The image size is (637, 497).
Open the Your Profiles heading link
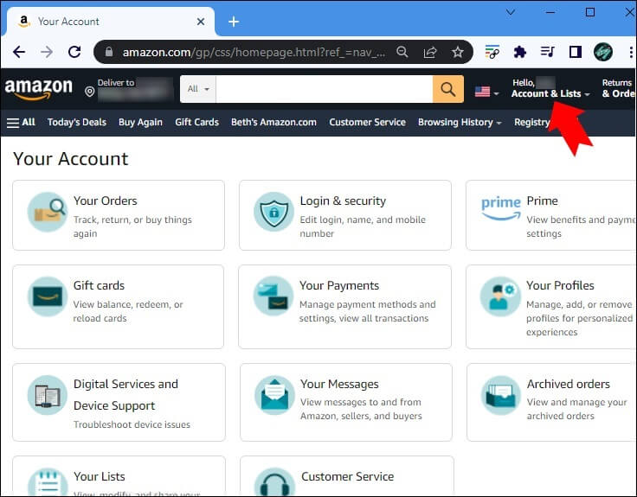point(560,285)
